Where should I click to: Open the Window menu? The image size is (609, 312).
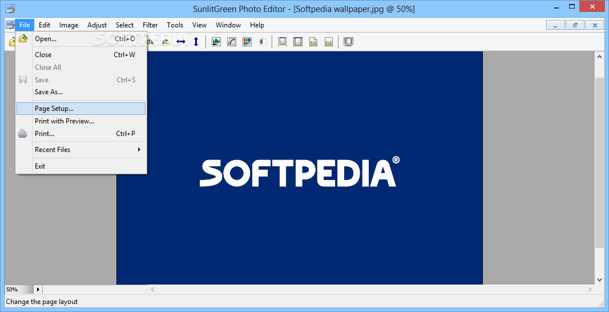coord(228,25)
